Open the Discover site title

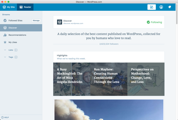(68, 21)
